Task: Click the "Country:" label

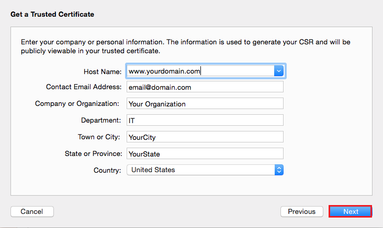Action: pyautogui.click(x=107, y=170)
